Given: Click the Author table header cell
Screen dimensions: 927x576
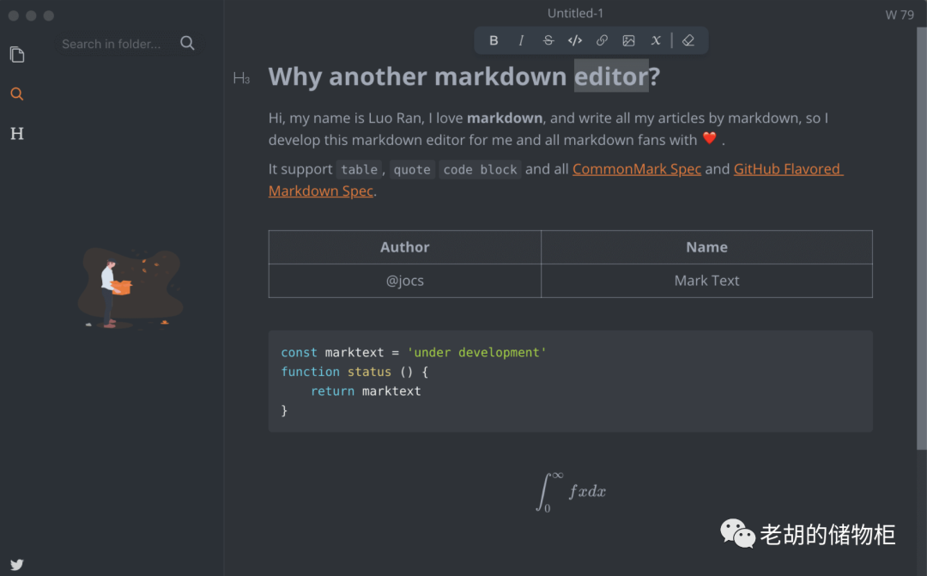Looking at the screenshot, I should (404, 247).
